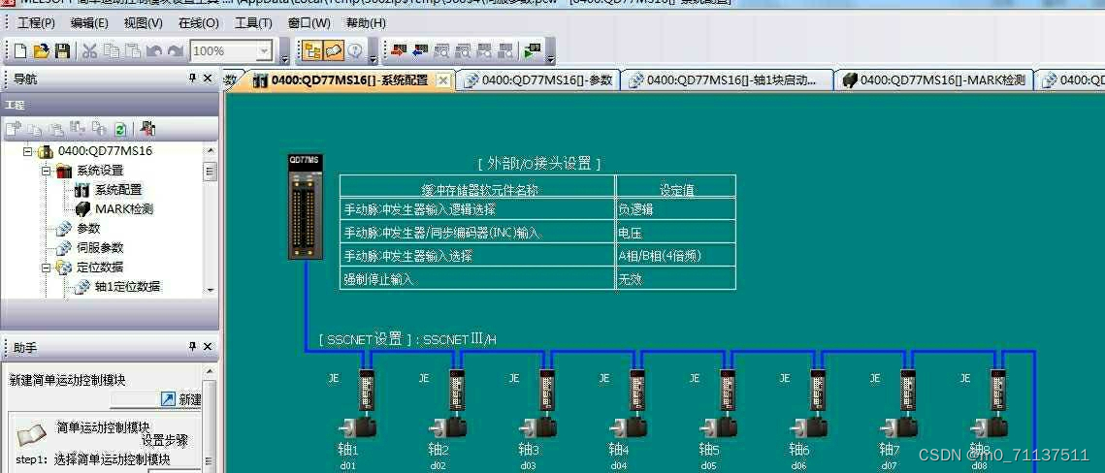Select axis 1 servo amplifier d01
The image size is (1105, 473).
coord(366,390)
